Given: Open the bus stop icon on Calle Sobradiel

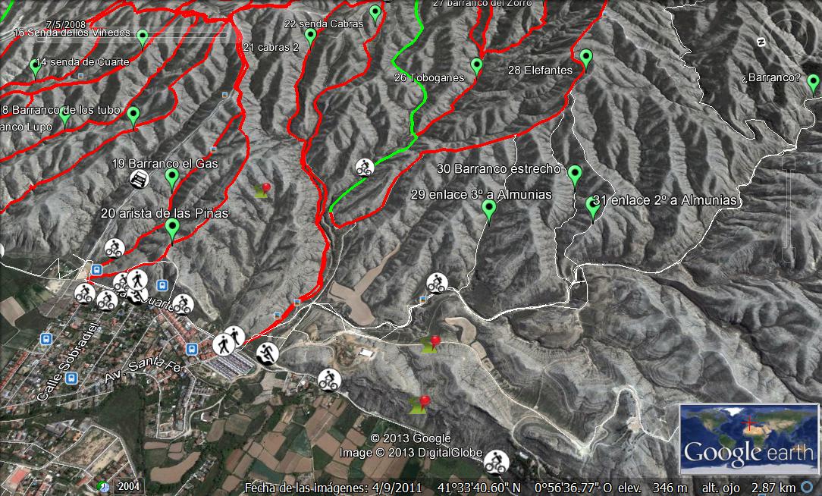Looking at the screenshot, I should pyautogui.click(x=71, y=378).
